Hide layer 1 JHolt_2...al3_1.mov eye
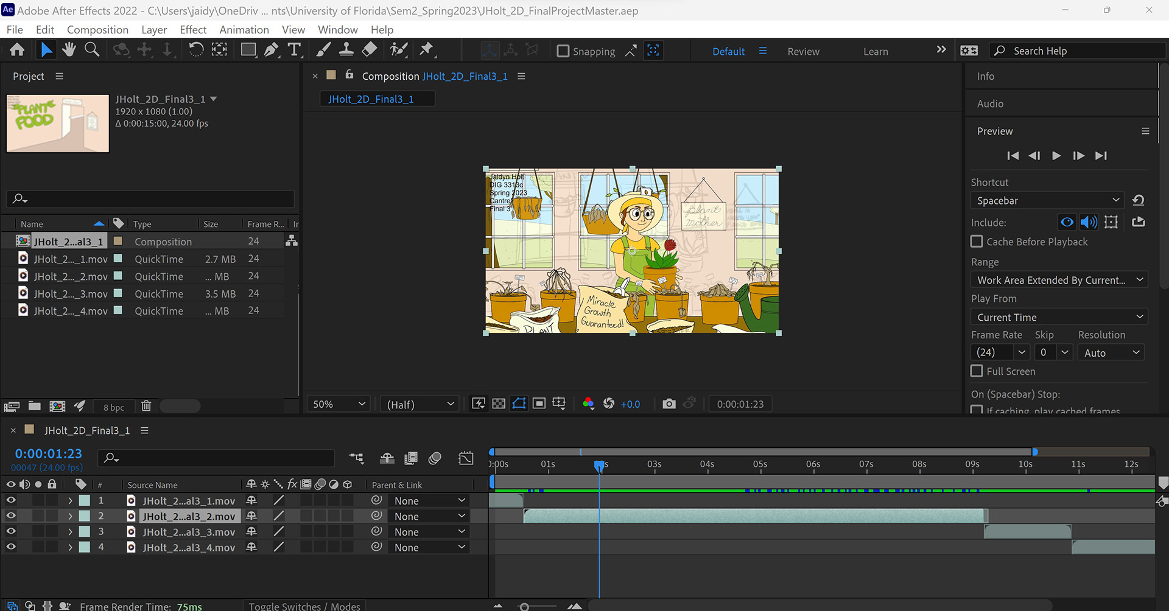This screenshot has width=1169, height=611. [x=11, y=500]
